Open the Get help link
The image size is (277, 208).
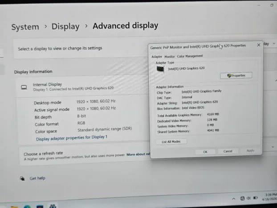(x=37, y=178)
